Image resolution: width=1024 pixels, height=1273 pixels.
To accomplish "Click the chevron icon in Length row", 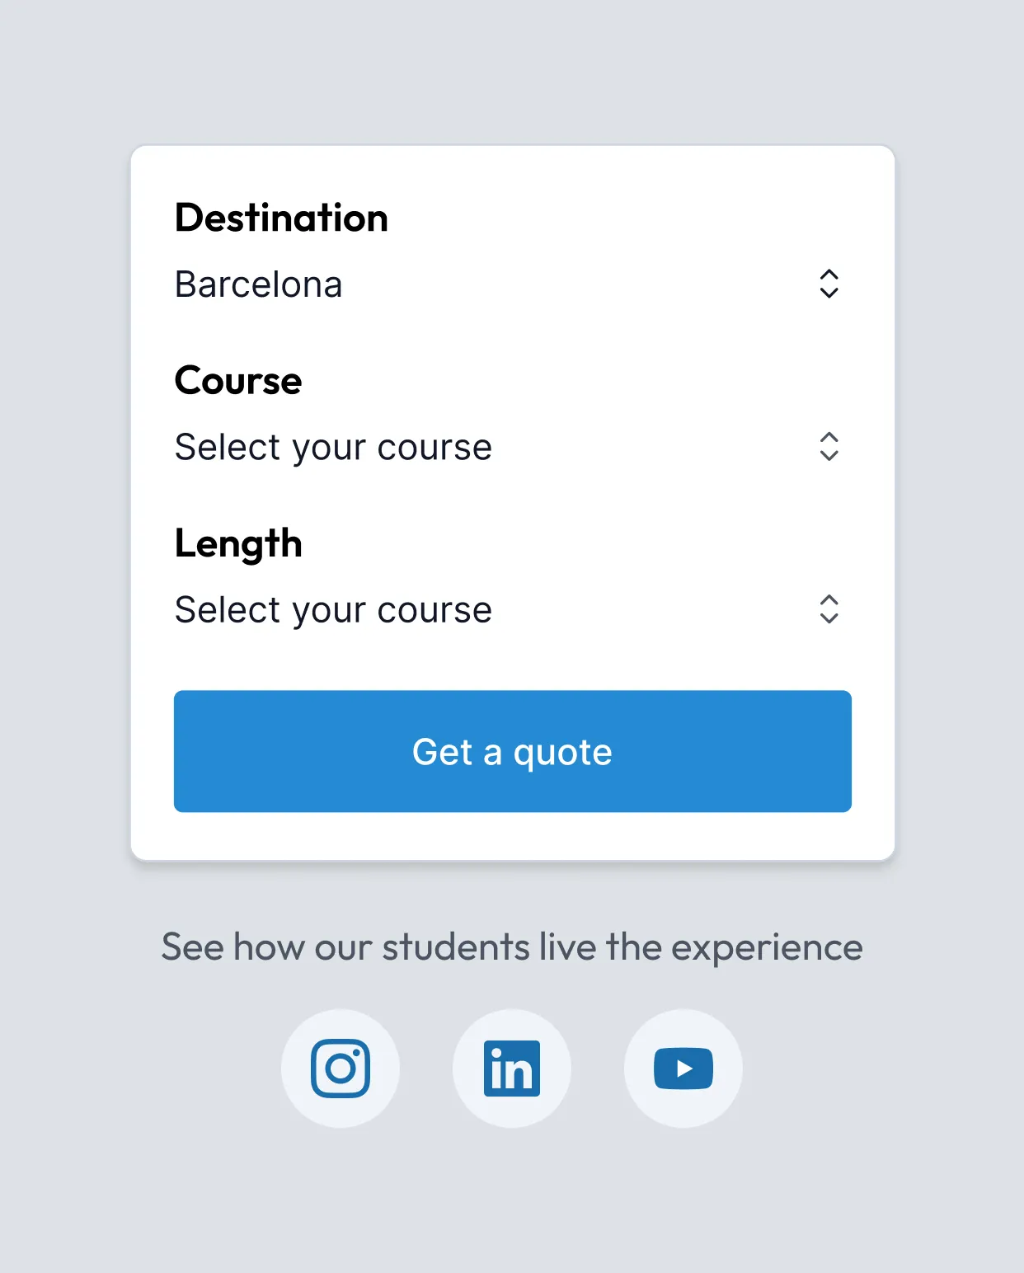I will 829,609.
